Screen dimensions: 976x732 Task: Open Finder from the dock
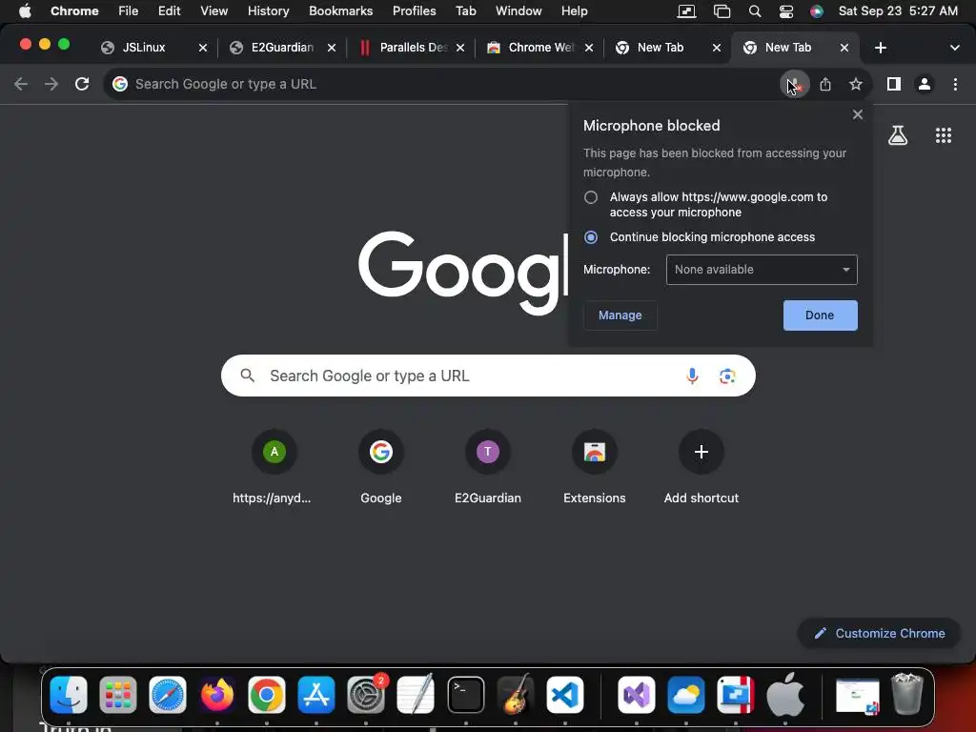tap(69, 695)
